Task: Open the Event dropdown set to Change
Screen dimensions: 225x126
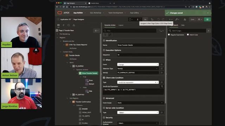Action: click(x=138, y=64)
